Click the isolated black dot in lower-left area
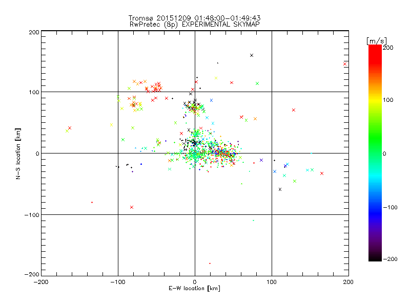This screenshot has width=410, height=307. [x=92, y=203]
